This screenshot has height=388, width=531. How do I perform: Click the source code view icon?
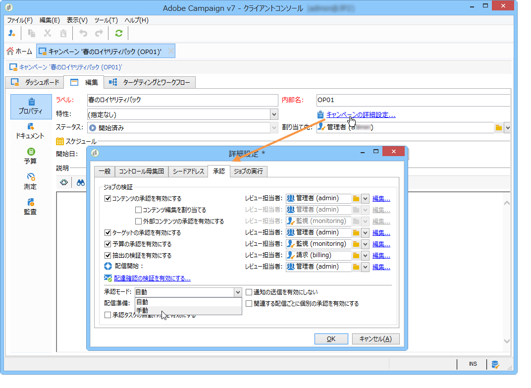(x=64, y=183)
